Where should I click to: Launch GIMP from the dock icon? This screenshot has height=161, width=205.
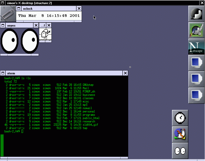(196, 30)
